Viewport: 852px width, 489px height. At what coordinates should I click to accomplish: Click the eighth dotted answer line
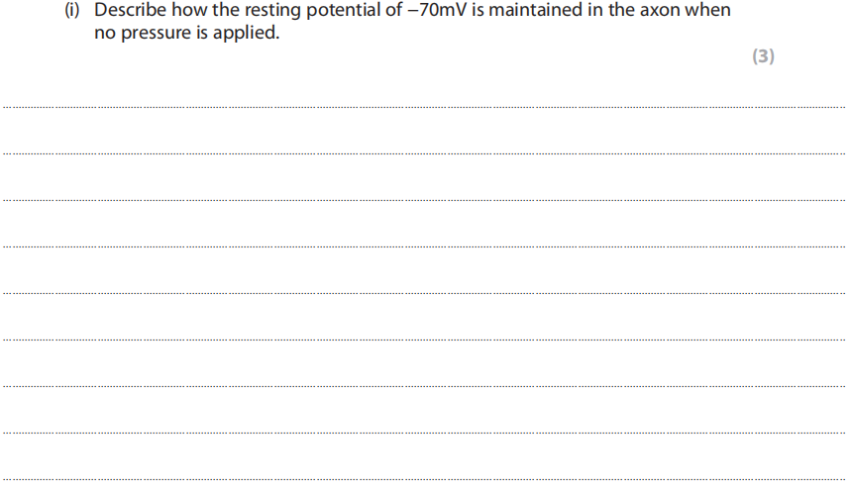tap(424, 433)
